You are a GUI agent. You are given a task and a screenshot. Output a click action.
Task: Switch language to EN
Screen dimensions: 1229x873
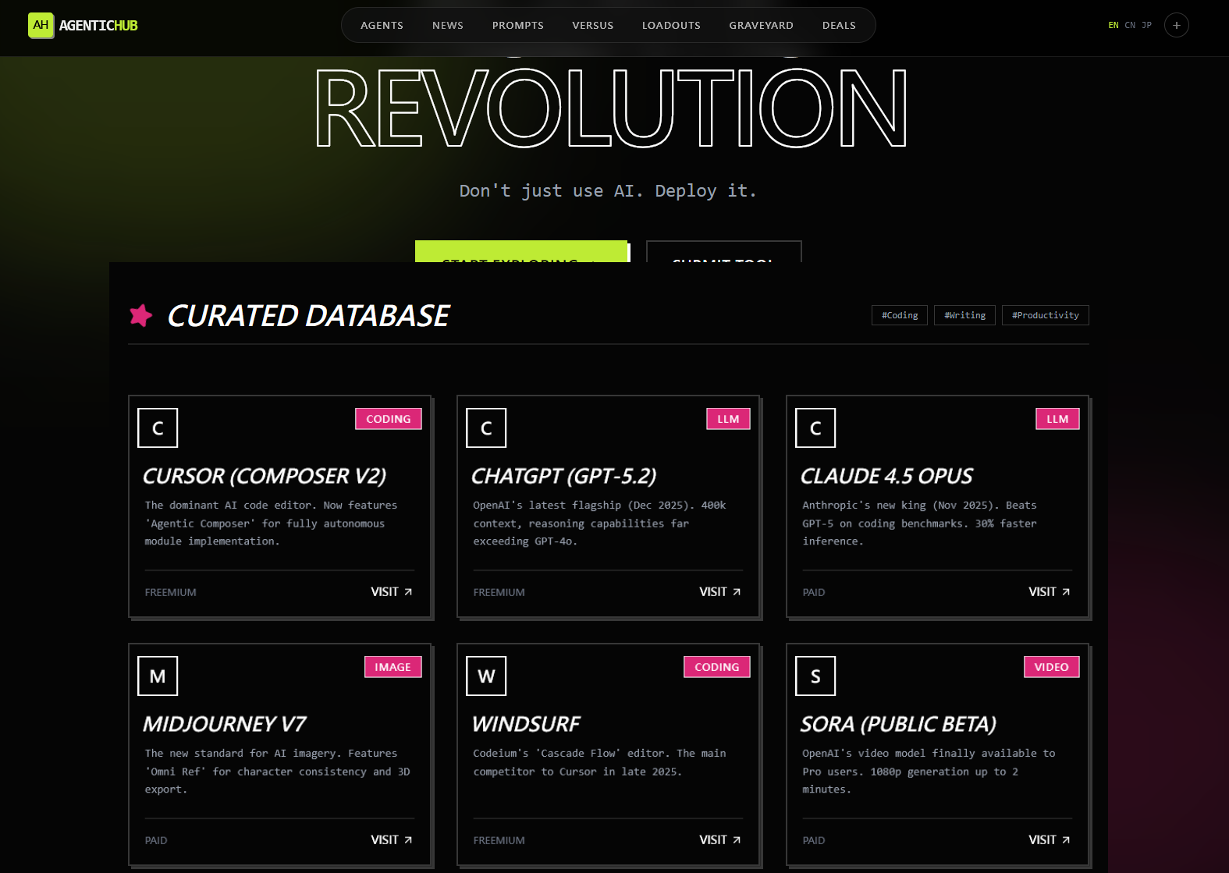[x=1114, y=25]
